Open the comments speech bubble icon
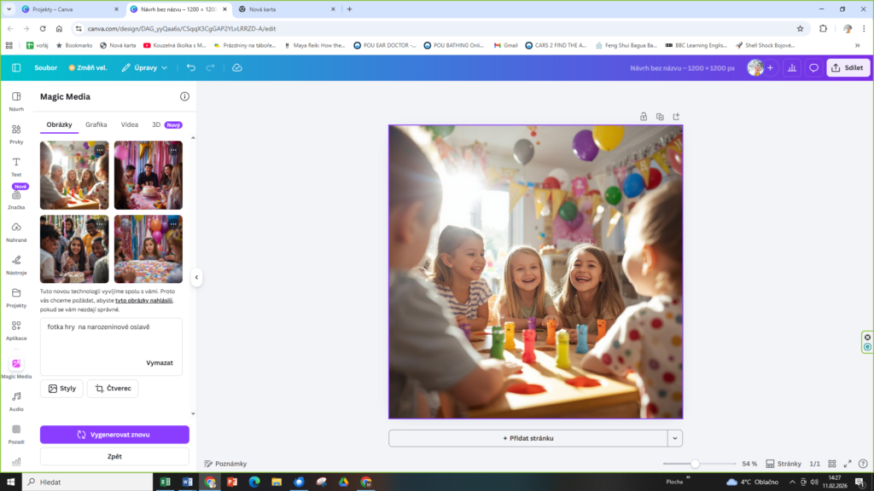Image resolution: width=874 pixels, height=491 pixels. 813,67
